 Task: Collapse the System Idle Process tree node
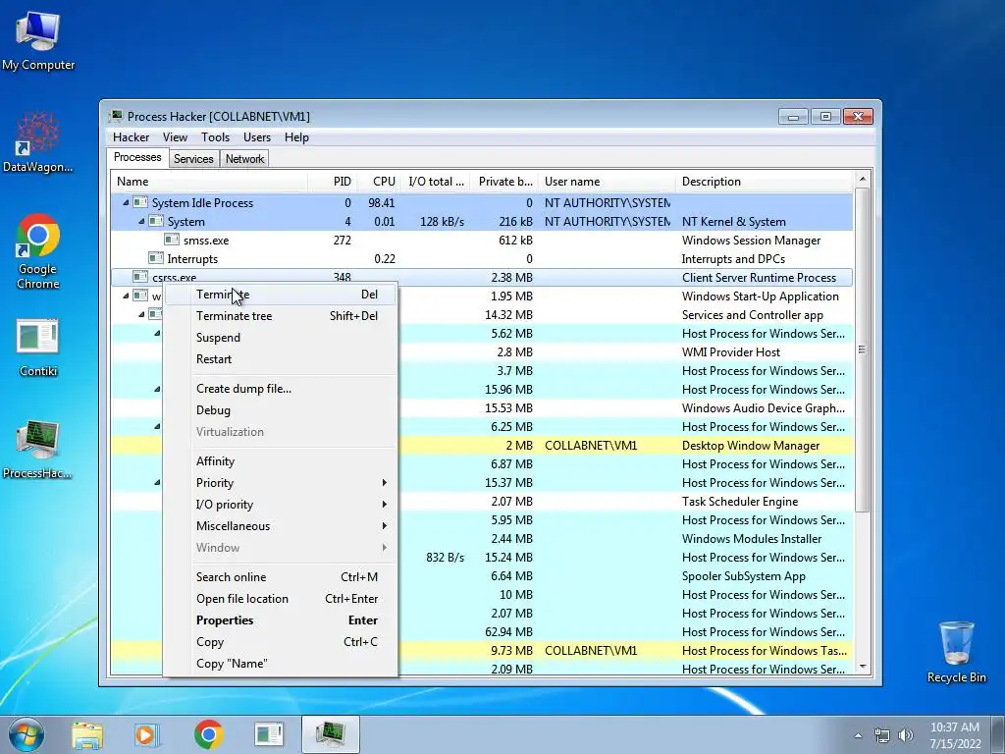pyautogui.click(x=126, y=202)
